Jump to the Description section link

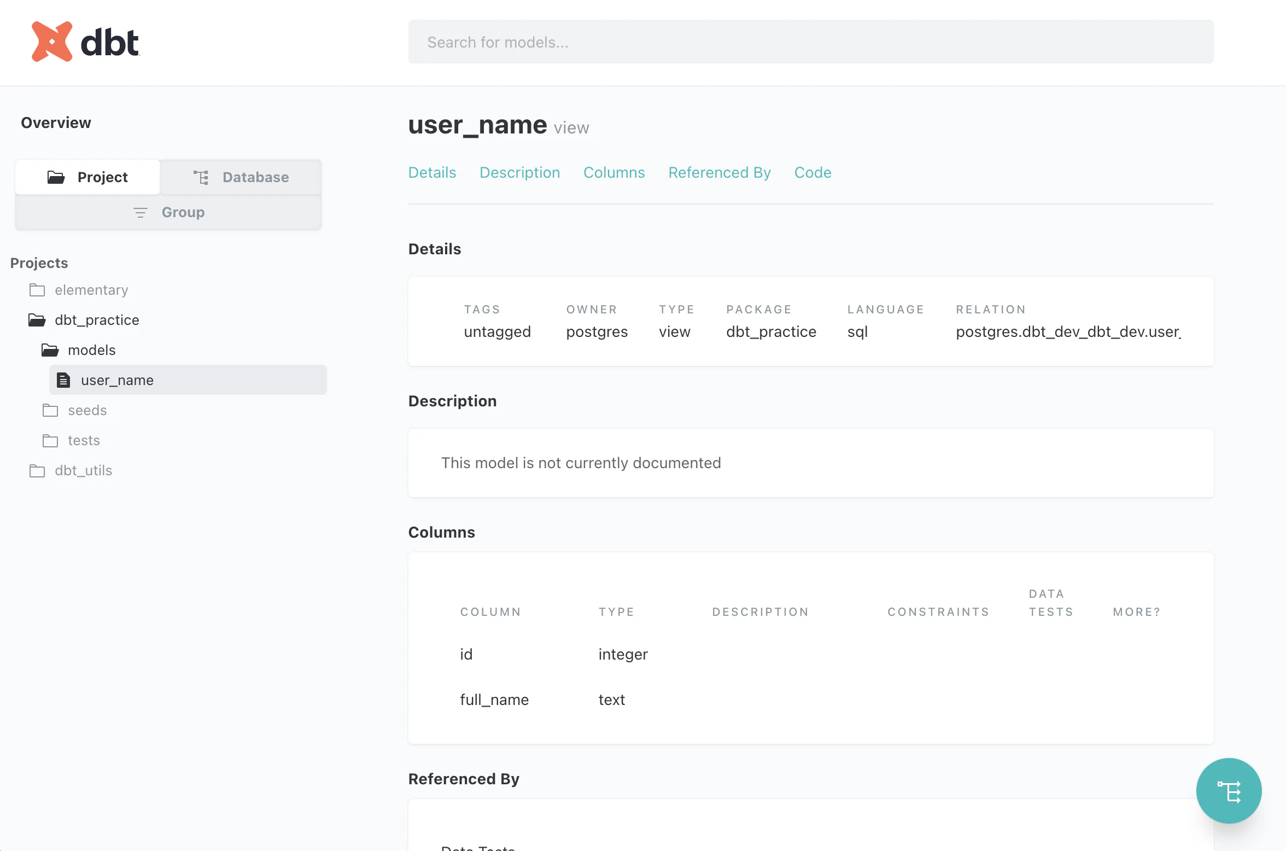click(x=519, y=172)
